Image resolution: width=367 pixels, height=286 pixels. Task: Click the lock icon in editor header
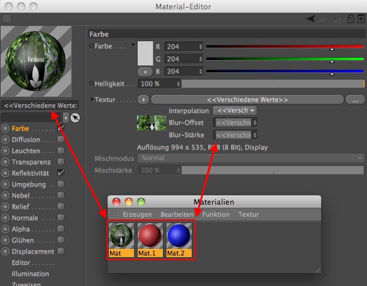351,19
